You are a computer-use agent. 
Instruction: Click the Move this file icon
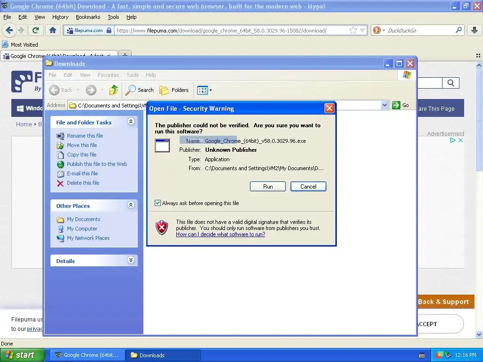coord(60,145)
